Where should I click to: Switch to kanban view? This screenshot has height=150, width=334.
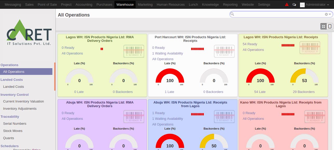323,26
